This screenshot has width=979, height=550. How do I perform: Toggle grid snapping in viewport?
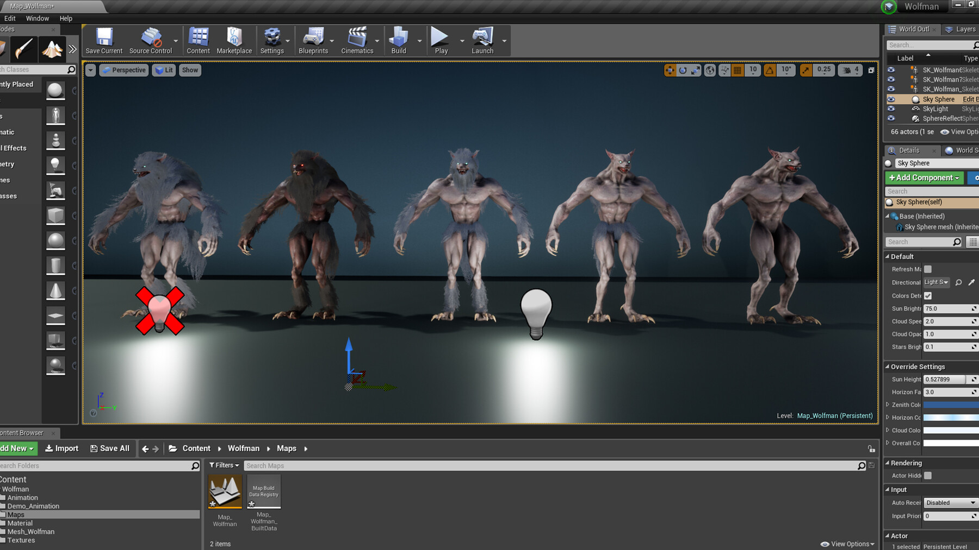point(738,70)
